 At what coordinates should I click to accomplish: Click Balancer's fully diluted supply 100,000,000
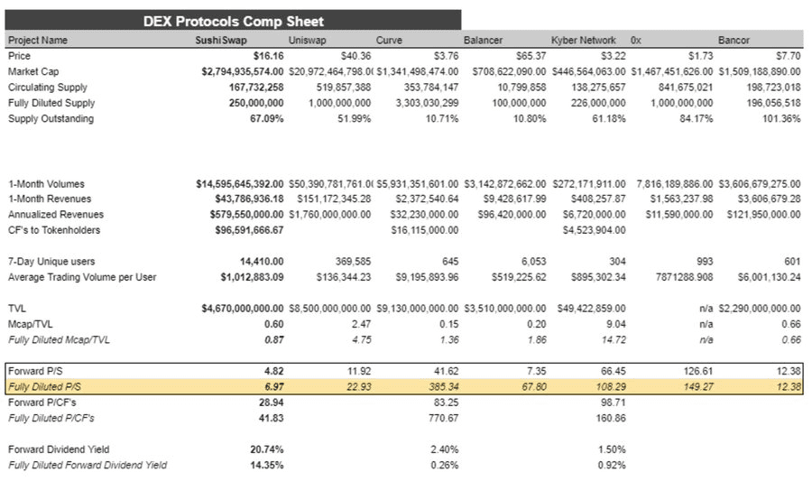tap(519, 103)
